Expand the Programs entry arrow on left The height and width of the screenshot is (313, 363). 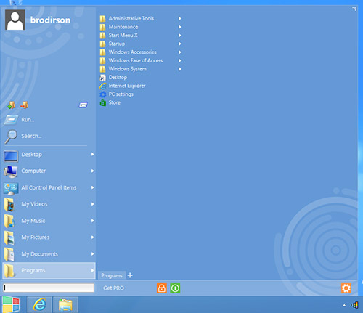(92, 270)
